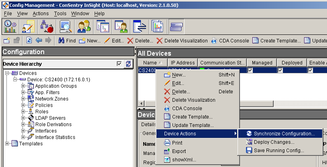Image resolution: width=327 pixels, height=167 pixels.
Task: Select the Config Management device icon
Action: pyautogui.click(x=177, y=26)
